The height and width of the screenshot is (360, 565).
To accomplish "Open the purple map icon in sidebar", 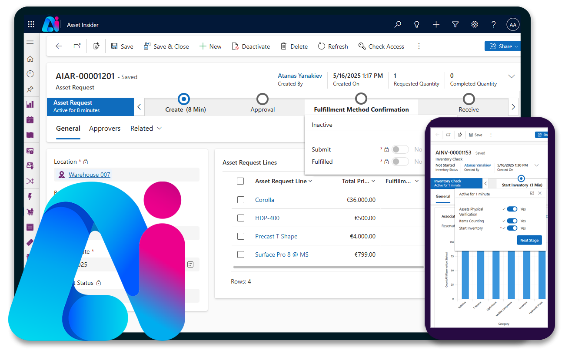I will tap(30, 135).
